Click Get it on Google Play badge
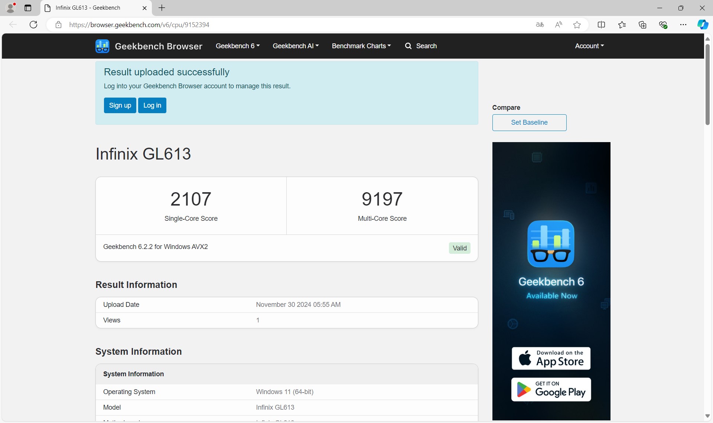This screenshot has height=423, width=713. click(x=551, y=390)
